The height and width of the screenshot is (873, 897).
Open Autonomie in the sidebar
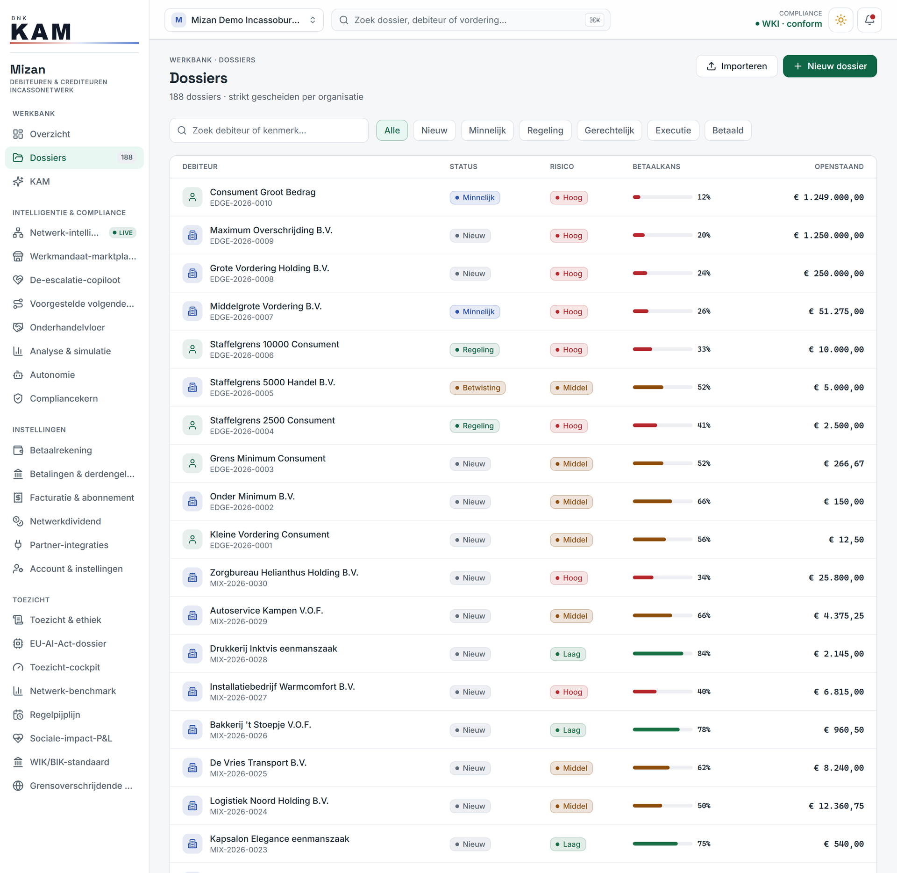coord(74,375)
